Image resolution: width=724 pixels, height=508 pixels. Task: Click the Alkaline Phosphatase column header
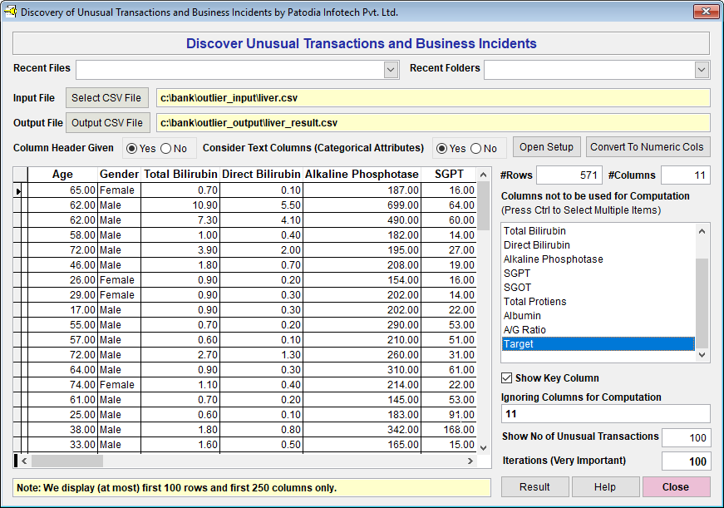[x=362, y=174]
